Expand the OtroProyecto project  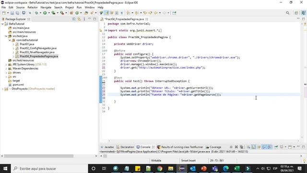[x=2, y=89]
